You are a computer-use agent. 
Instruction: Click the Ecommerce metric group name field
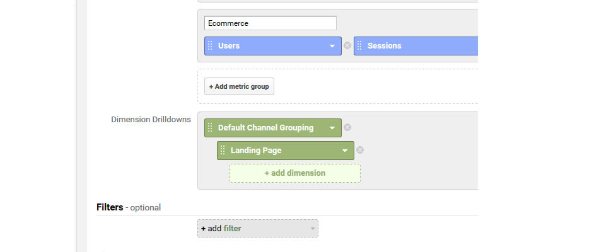pos(270,23)
